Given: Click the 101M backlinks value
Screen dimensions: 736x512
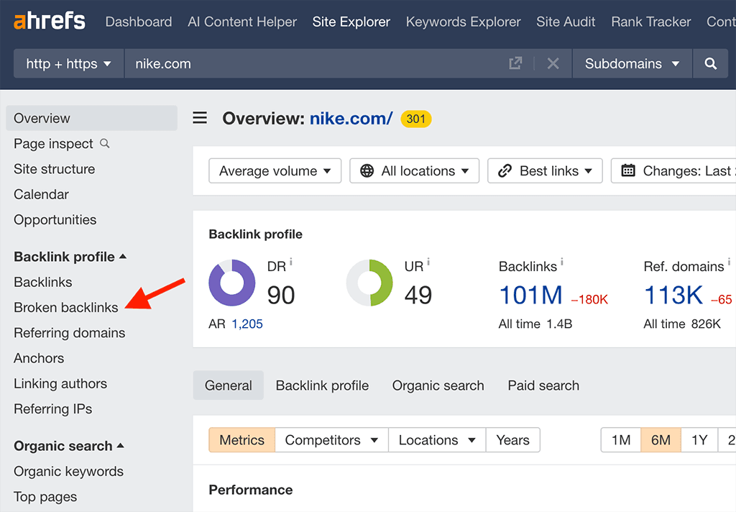Looking at the screenshot, I should pyautogui.click(x=530, y=295).
